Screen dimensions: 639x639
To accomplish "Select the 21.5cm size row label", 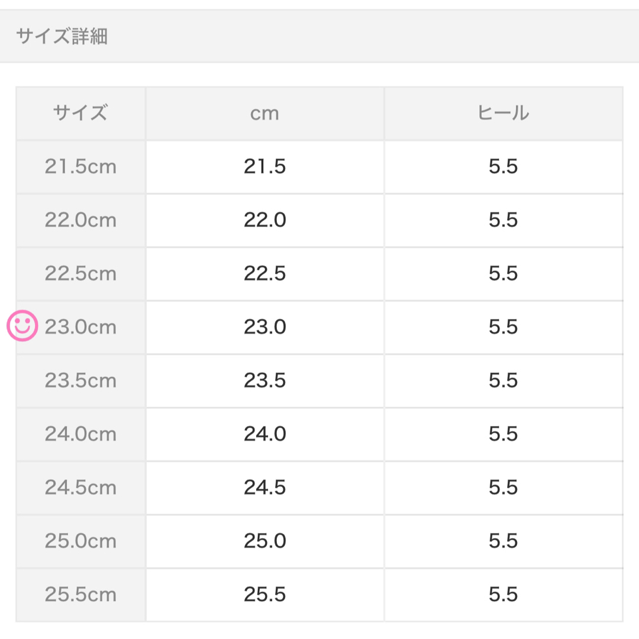I will tap(80, 167).
